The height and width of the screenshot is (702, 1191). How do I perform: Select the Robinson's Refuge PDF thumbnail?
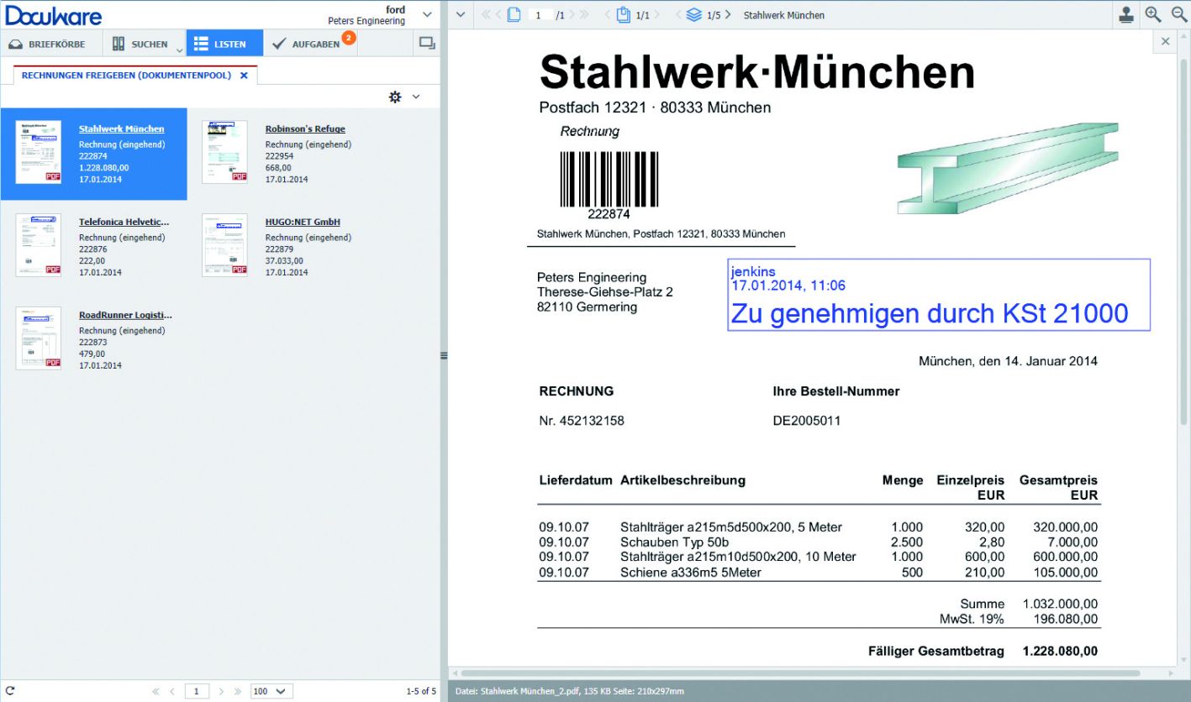[225, 152]
